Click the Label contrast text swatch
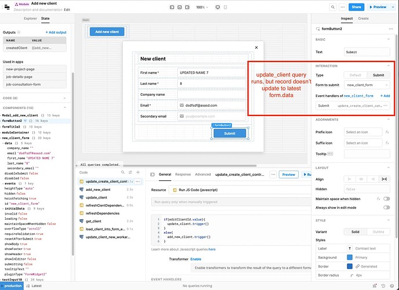Image resolution: width=399 pixels, height=290 pixels. click(350, 248)
